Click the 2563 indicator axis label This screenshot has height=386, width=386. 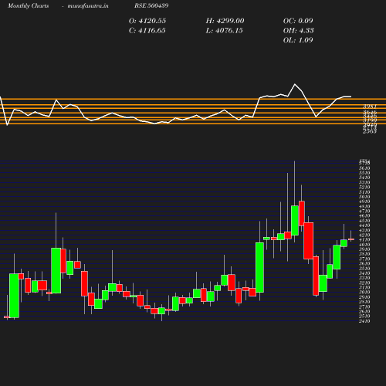point(370,131)
